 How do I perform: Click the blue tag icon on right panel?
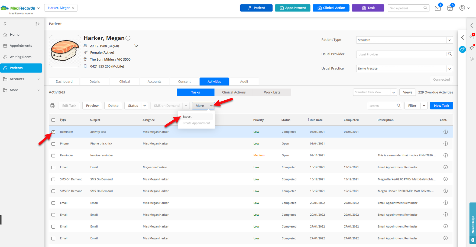[x=462, y=49]
